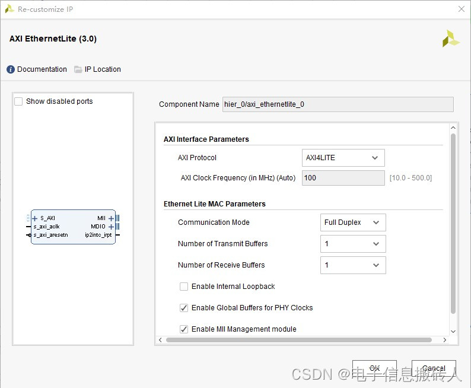Click the IP Location link
Image resolution: width=471 pixels, height=388 pixels.
pyautogui.click(x=103, y=69)
